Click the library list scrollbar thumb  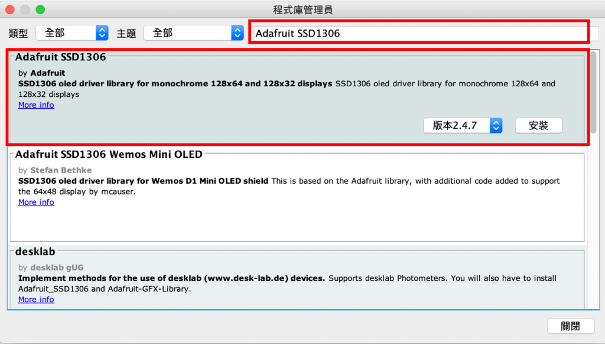(x=593, y=93)
